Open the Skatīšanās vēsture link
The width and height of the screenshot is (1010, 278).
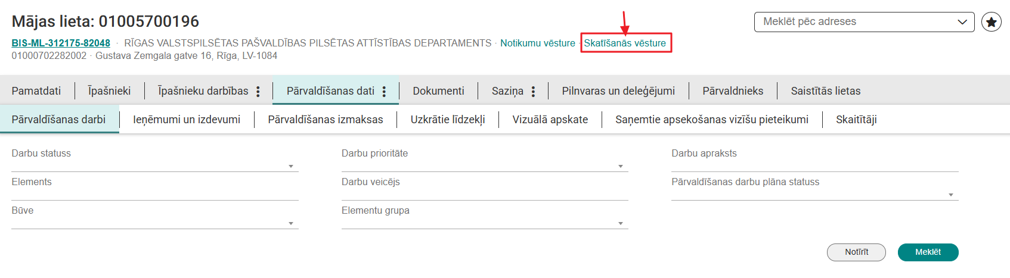click(625, 43)
